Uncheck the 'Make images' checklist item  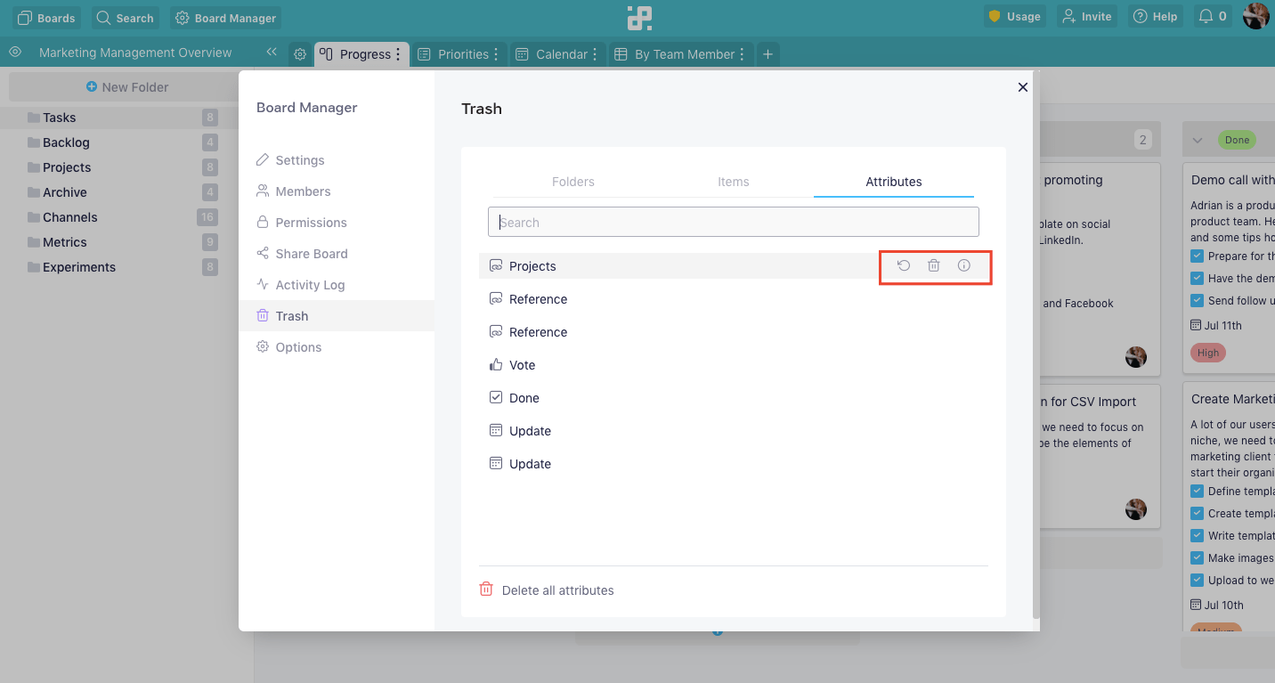pyautogui.click(x=1198, y=558)
